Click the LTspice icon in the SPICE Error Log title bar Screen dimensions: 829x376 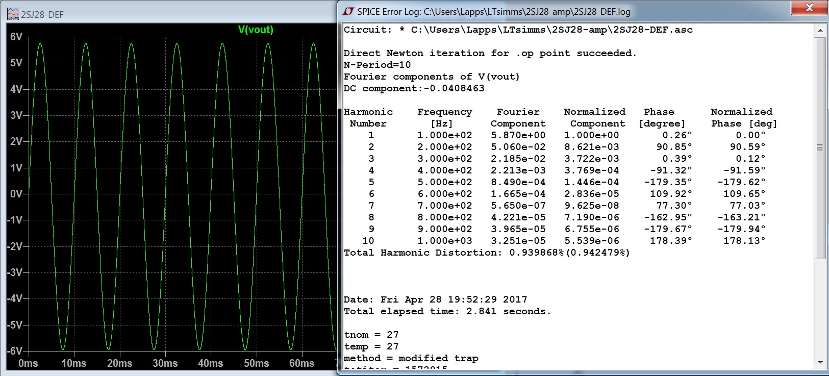[x=348, y=11]
